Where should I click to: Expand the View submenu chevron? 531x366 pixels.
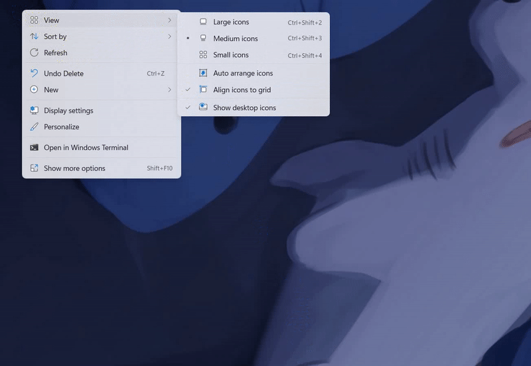pos(170,21)
